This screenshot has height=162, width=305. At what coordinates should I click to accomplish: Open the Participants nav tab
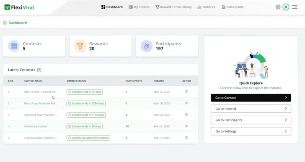click(232, 7)
